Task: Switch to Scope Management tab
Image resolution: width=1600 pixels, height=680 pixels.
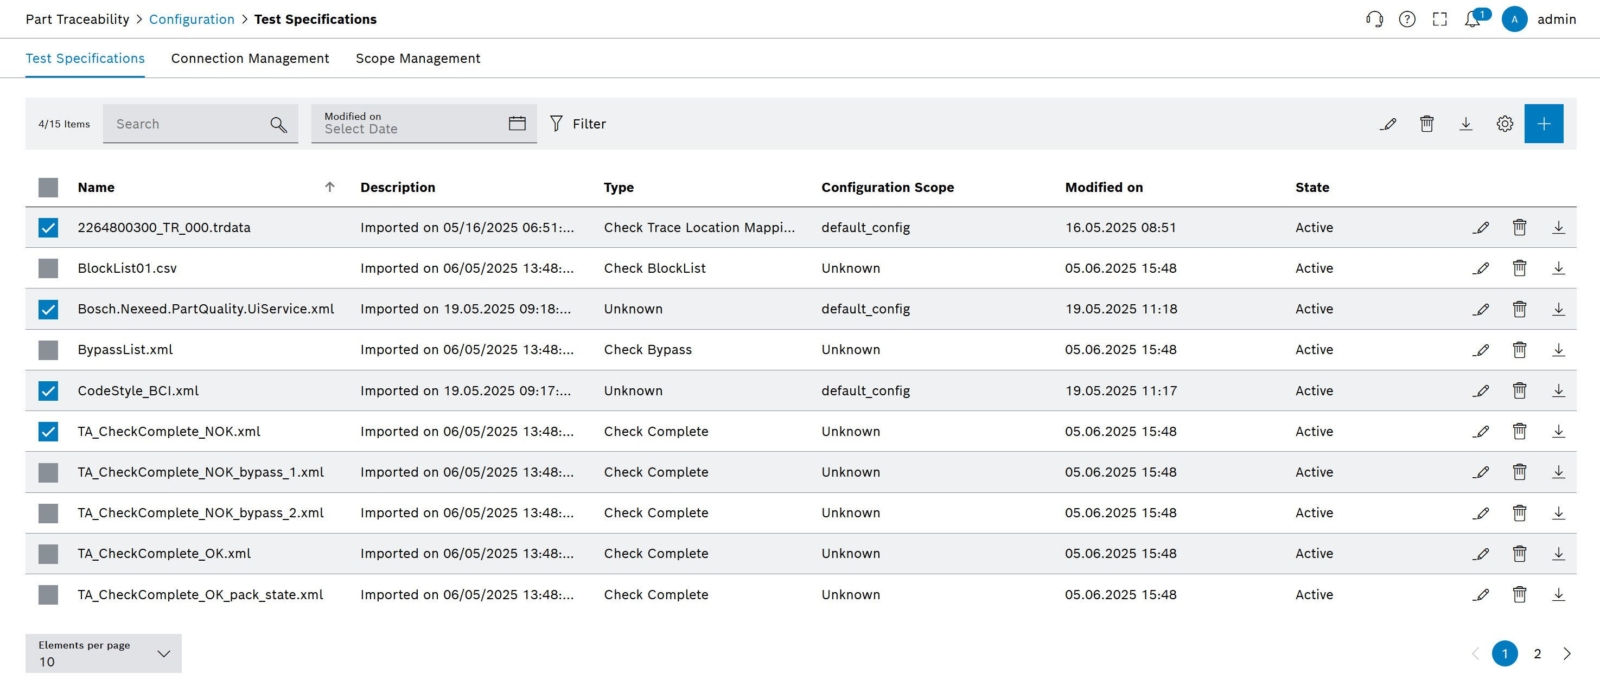Action: click(x=418, y=59)
